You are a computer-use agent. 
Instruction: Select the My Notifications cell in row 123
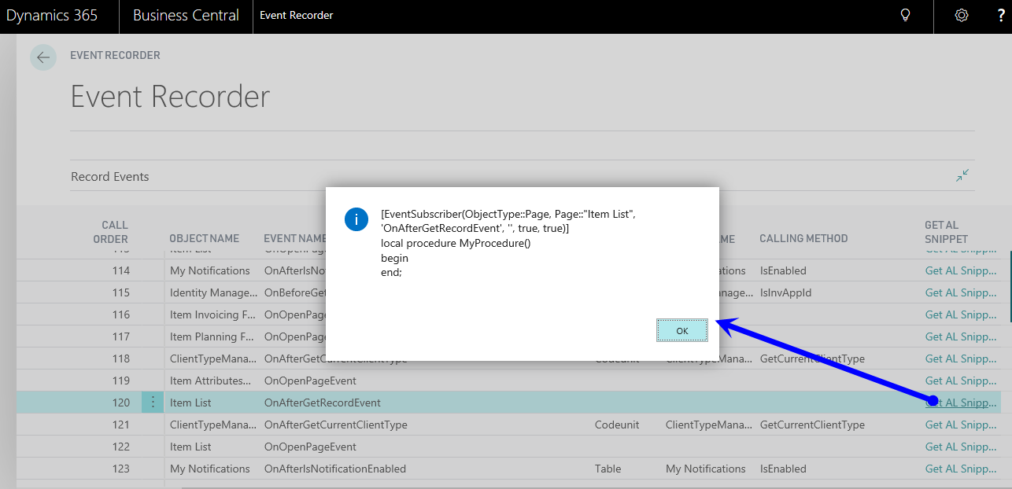click(209, 469)
